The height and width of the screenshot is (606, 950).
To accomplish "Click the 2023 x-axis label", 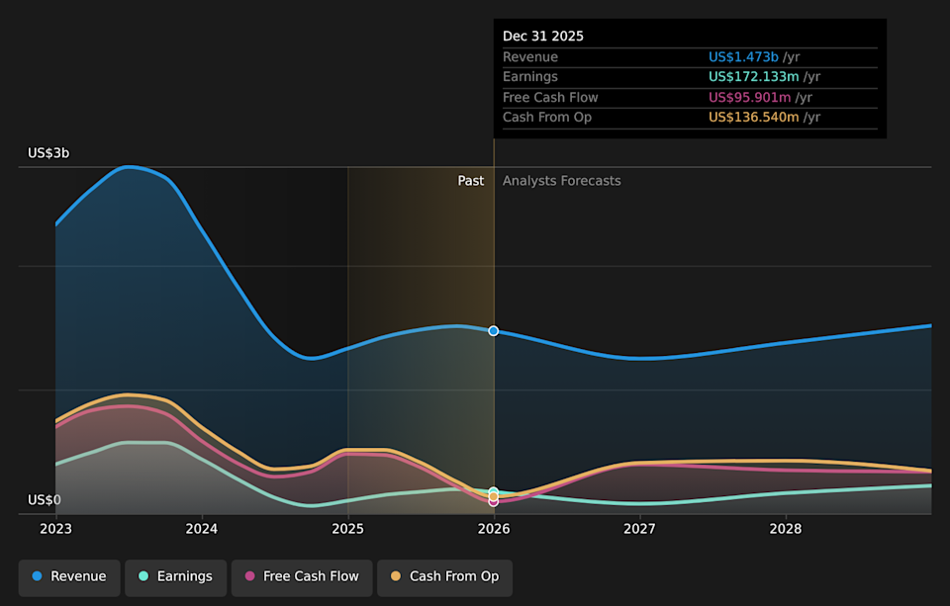I will pyautogui.click(x=55, y=529).
